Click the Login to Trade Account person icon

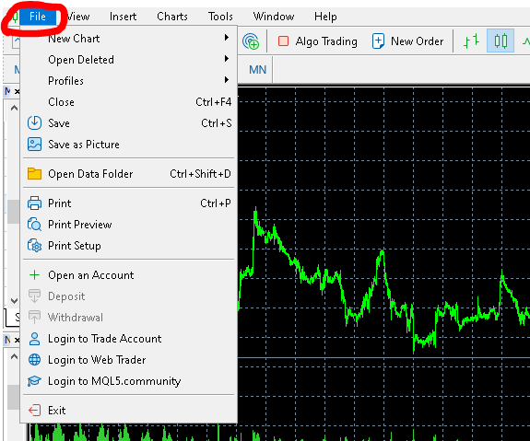pyautogui.click(x=34, y=339)
